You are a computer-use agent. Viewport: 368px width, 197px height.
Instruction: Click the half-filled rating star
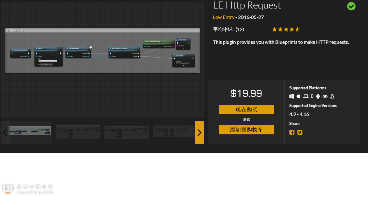tap(298, 29)
